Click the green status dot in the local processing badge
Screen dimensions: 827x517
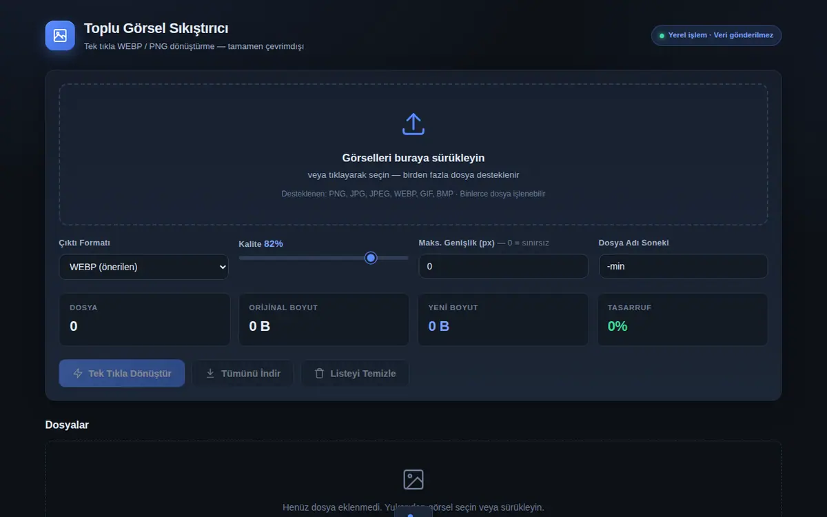(662, 35)
